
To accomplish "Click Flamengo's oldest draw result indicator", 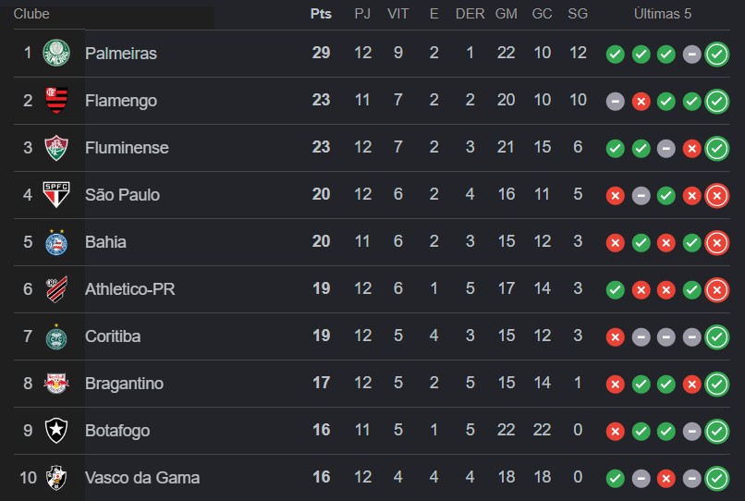I will (615, 101).
